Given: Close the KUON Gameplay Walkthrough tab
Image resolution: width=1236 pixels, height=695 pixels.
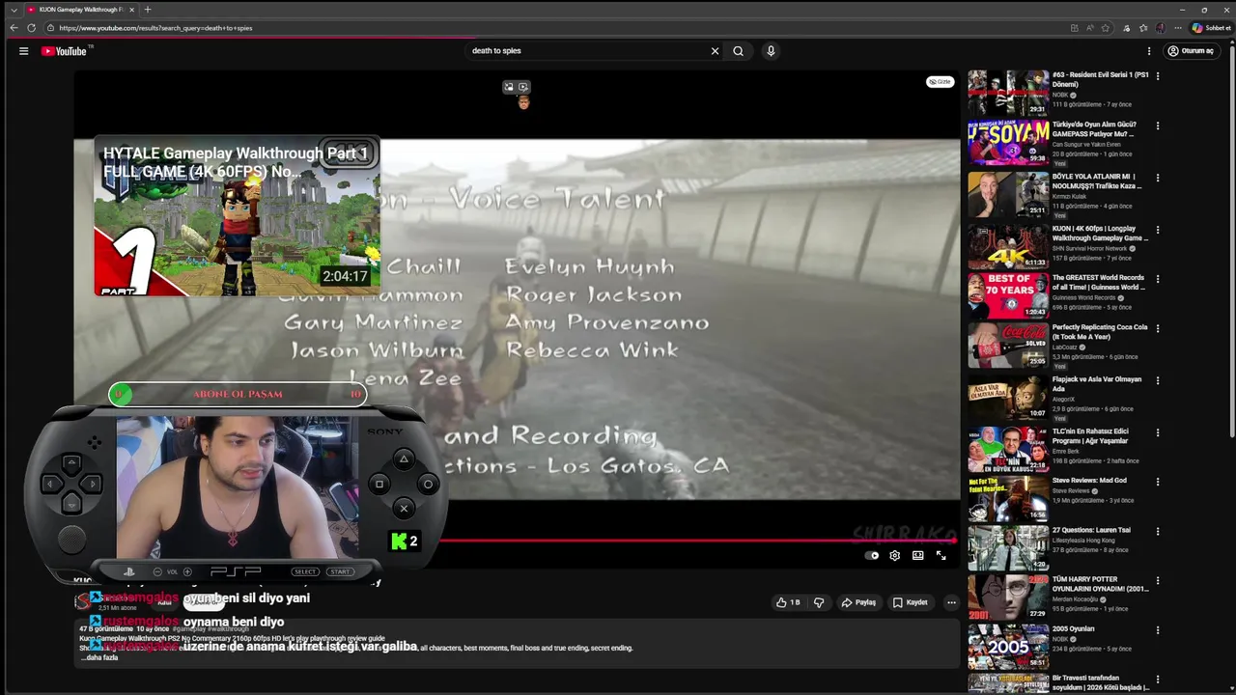Looking at the screenshot, I should [x=131, y=10].
